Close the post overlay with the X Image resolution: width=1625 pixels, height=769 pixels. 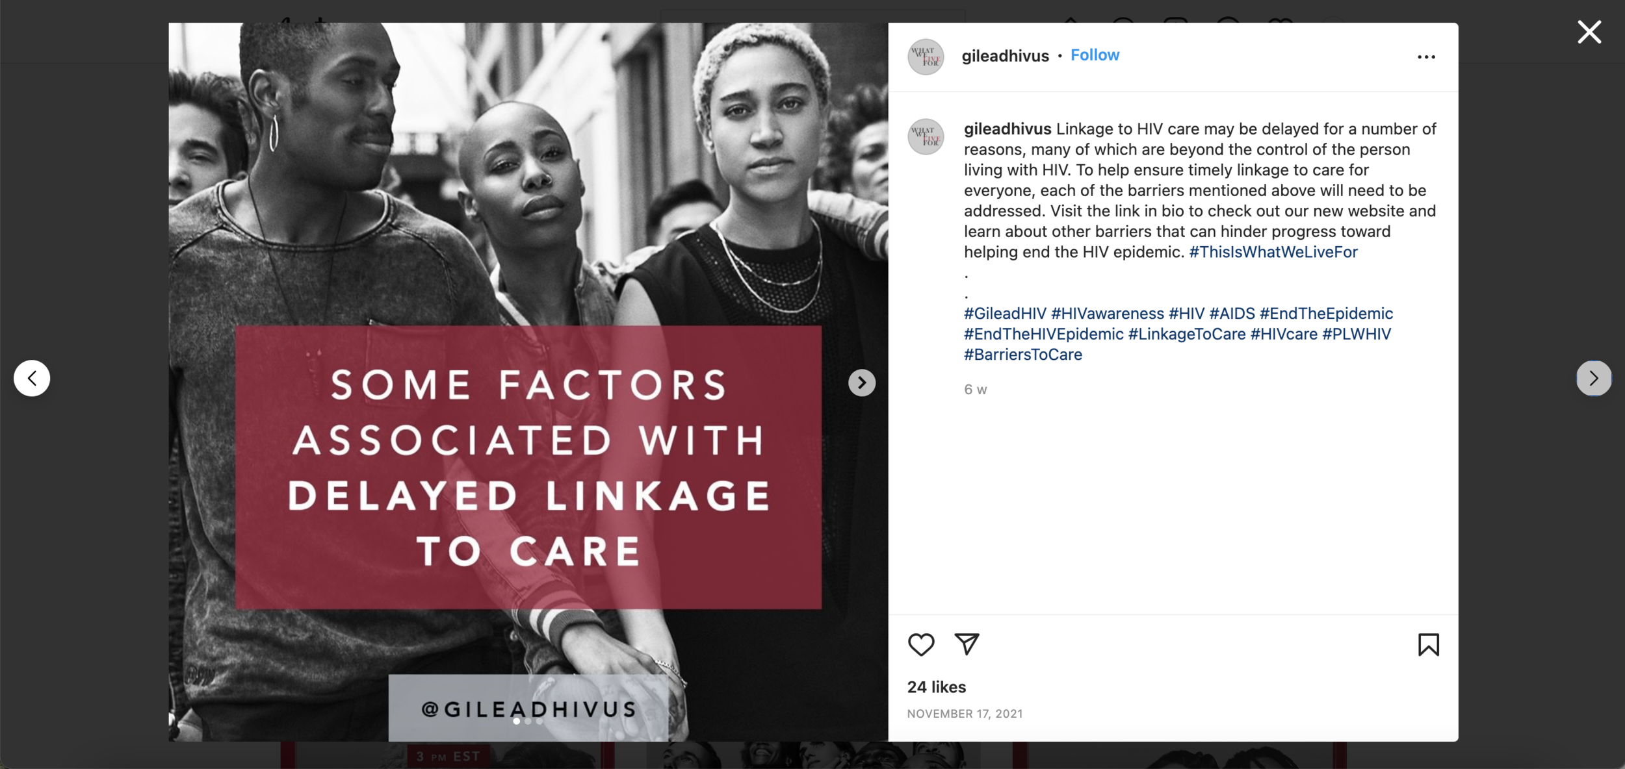(x=1589, y=32)
